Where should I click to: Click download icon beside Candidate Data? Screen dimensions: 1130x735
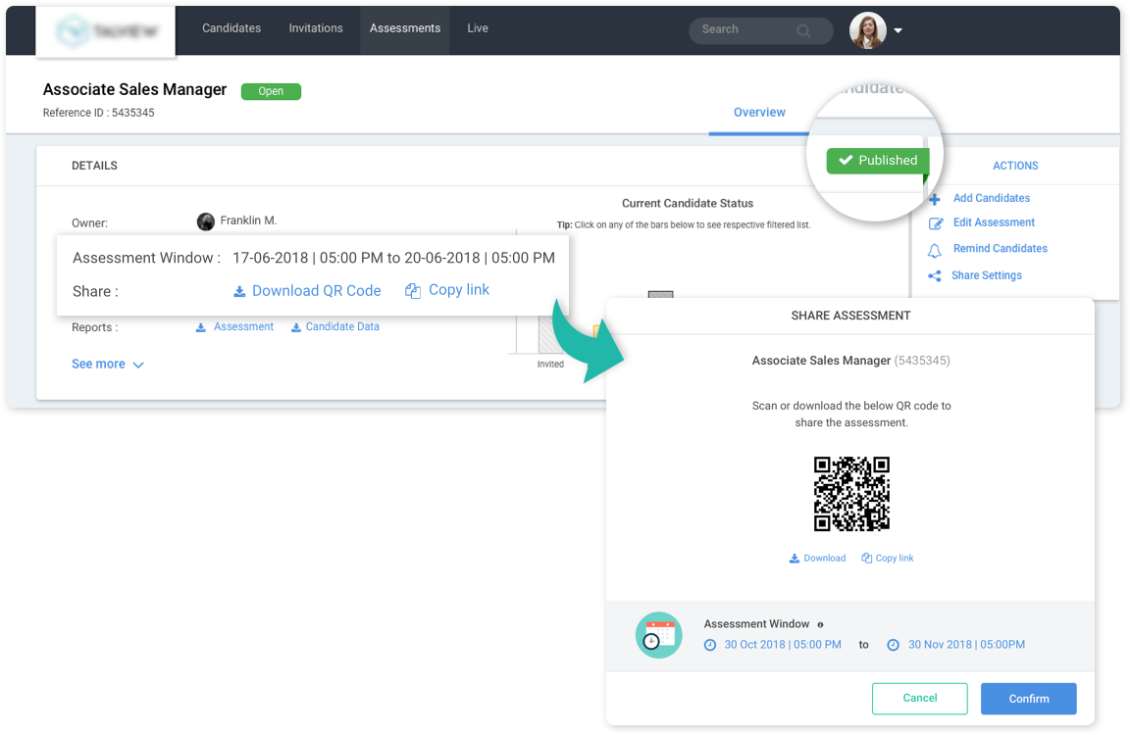click(296, 327)
